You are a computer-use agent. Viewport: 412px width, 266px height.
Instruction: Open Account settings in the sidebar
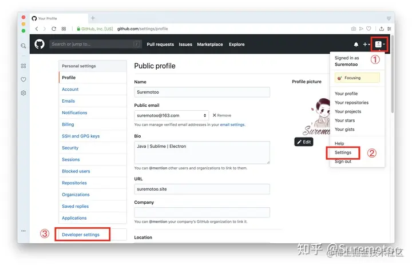tap(93, 90)
